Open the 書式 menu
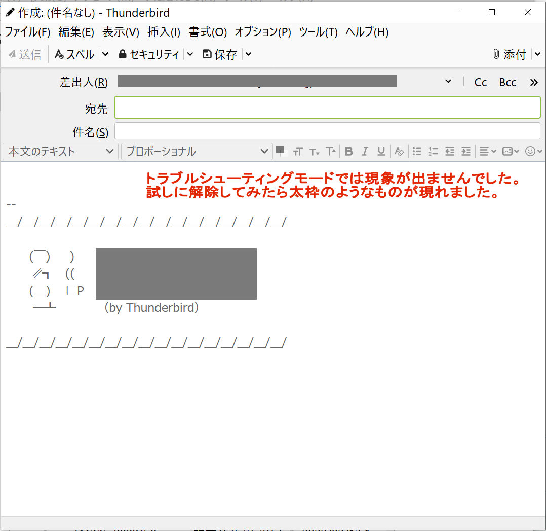This screenshot has height=531, width=546. 207,32
